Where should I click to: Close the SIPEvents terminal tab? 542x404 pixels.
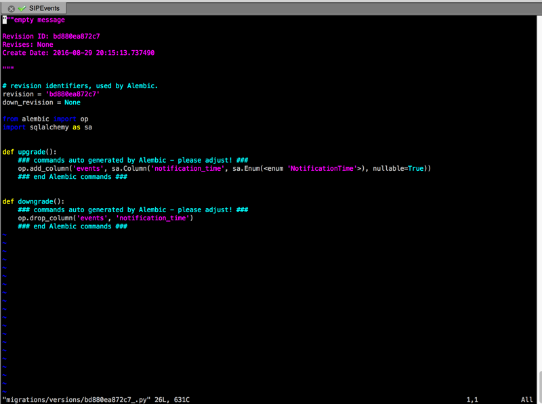11,9
